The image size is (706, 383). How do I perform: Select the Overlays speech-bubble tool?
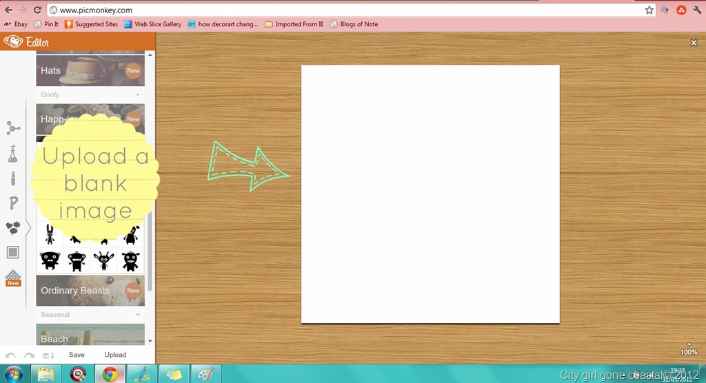point(13,228)
